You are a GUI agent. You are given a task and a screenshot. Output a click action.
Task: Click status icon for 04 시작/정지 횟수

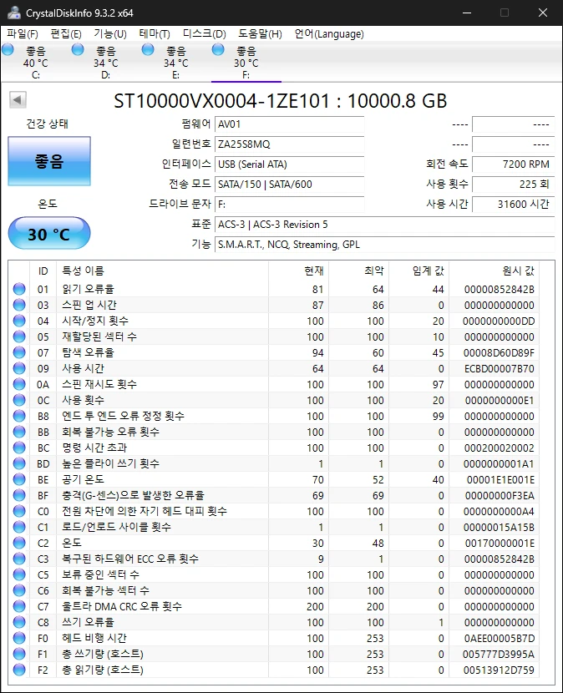coord(19,321)
